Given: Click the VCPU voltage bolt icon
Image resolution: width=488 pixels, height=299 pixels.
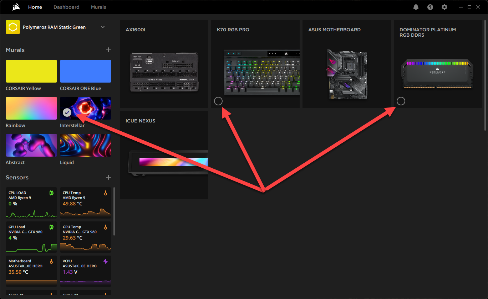Looking at the screenshot, I should pos(105,261).
